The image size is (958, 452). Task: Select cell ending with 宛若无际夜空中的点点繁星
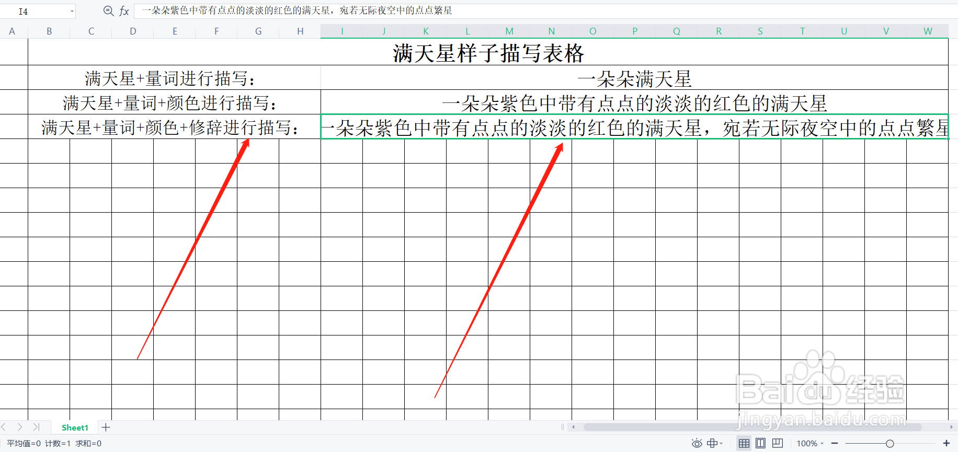click(x=634, y=127)
